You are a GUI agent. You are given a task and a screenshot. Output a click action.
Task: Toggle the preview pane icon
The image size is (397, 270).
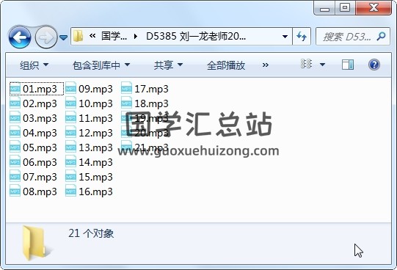(348, 65)
